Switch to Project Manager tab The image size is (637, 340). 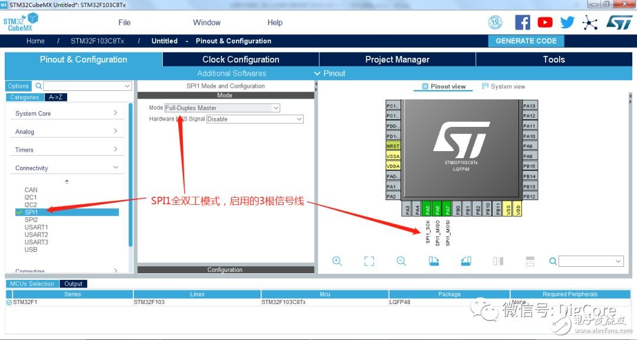(x=398, y=60)
